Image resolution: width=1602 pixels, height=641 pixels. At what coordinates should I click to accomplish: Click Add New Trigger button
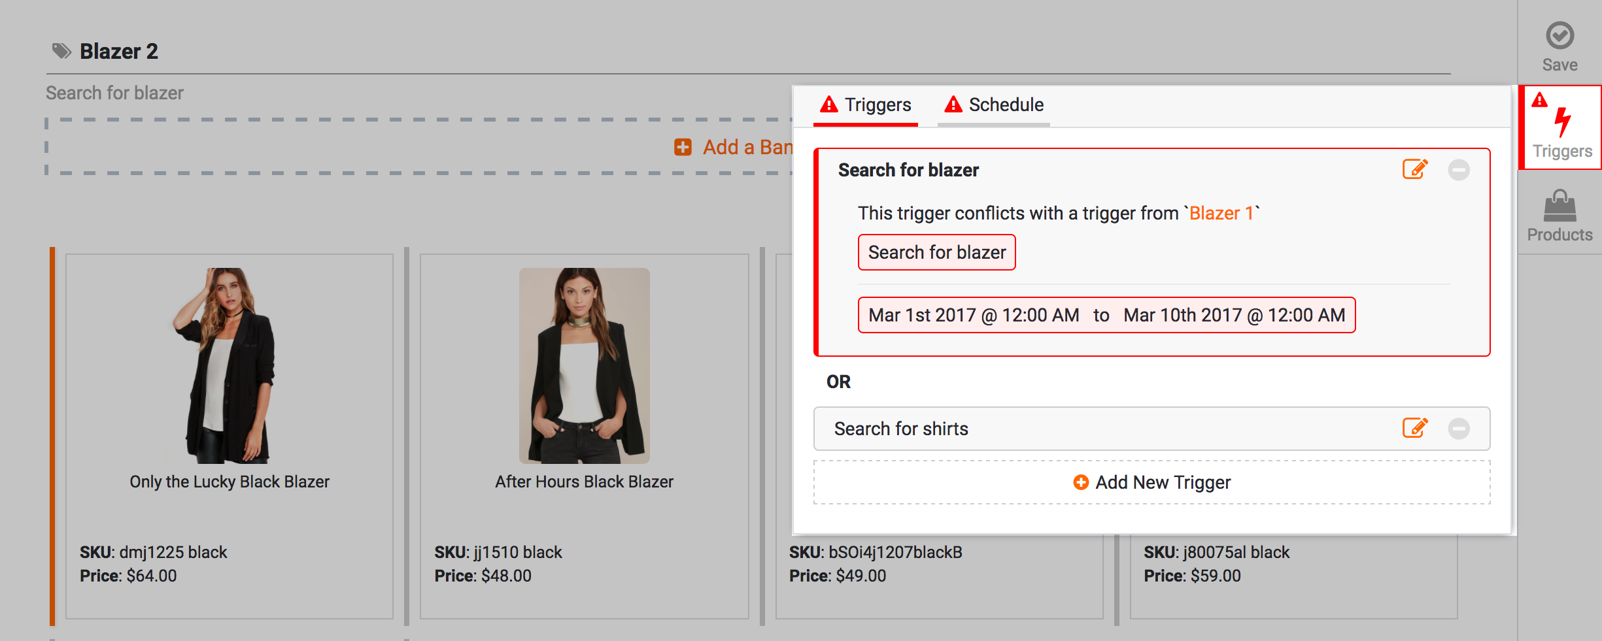pyautogui.click(x=1151, y=482)
